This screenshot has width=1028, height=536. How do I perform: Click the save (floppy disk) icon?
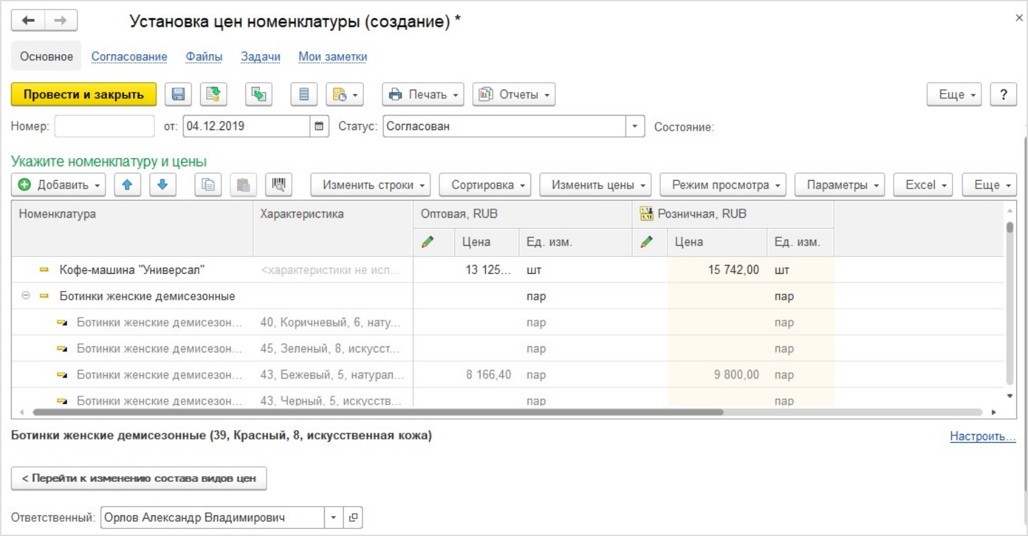click(178, 94)
